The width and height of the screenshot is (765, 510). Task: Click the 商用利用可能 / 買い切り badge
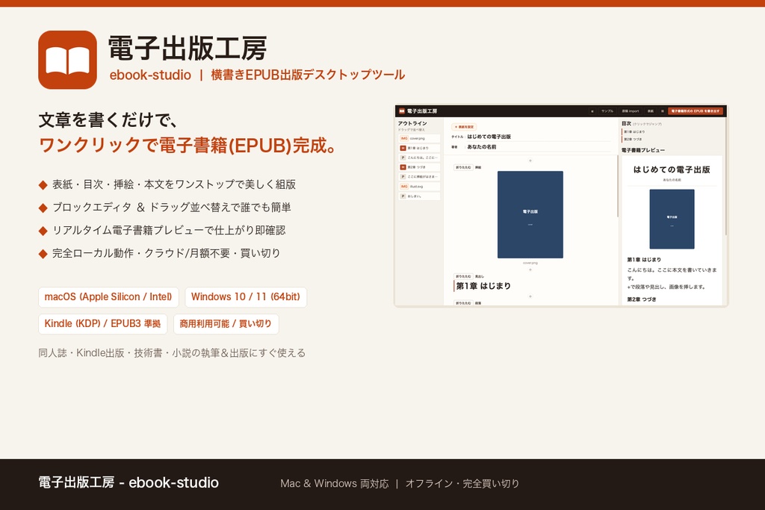[x=226, y=324]
